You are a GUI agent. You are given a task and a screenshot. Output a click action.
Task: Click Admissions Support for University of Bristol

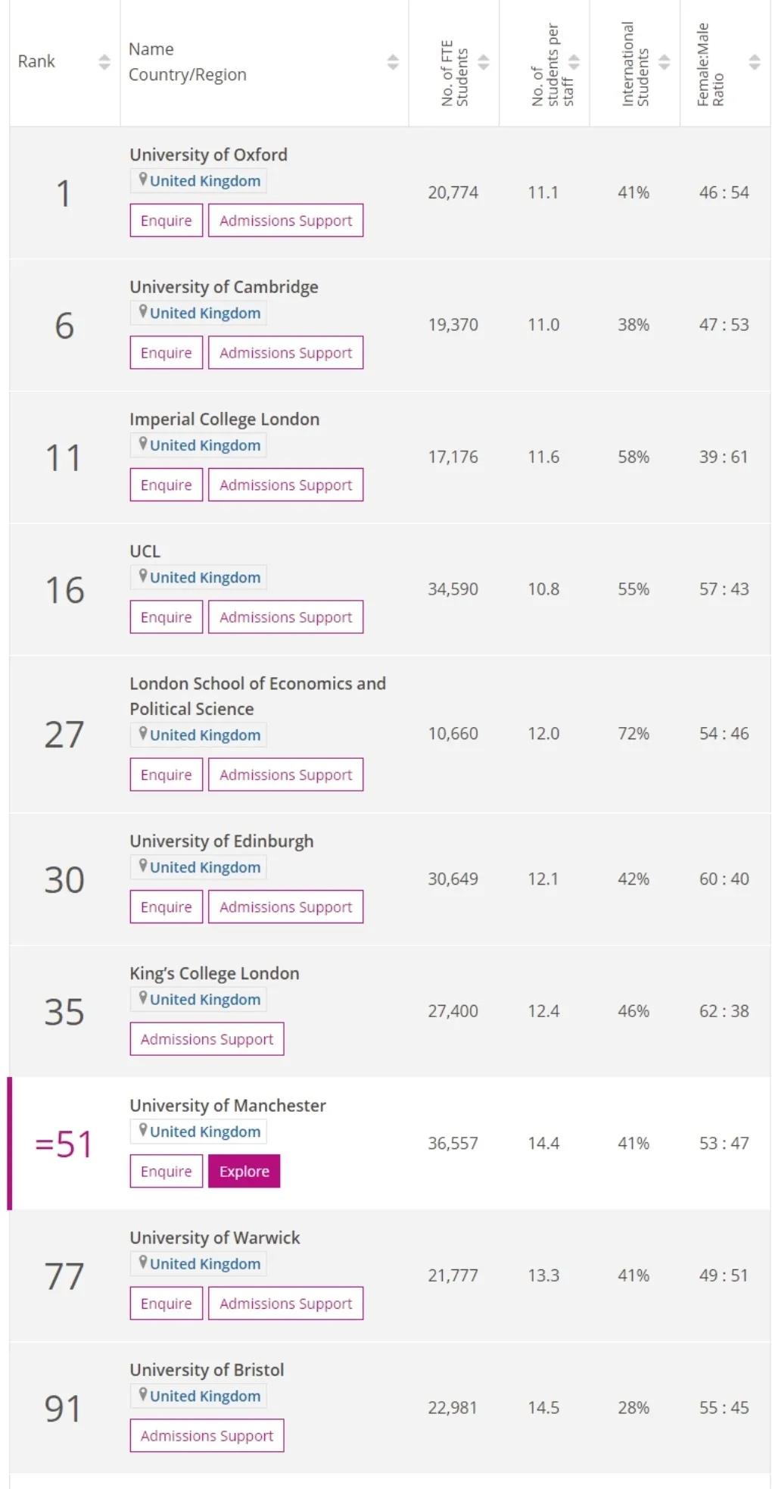(x=207, y=1435)
